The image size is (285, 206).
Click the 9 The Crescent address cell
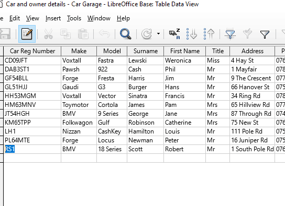pyautogui.click(x=253, y=78)
